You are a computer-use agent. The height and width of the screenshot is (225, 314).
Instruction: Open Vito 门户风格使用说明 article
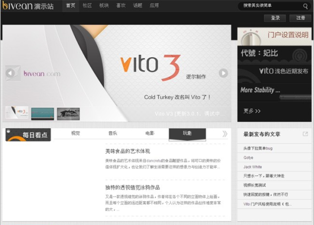tap(268, 204)
